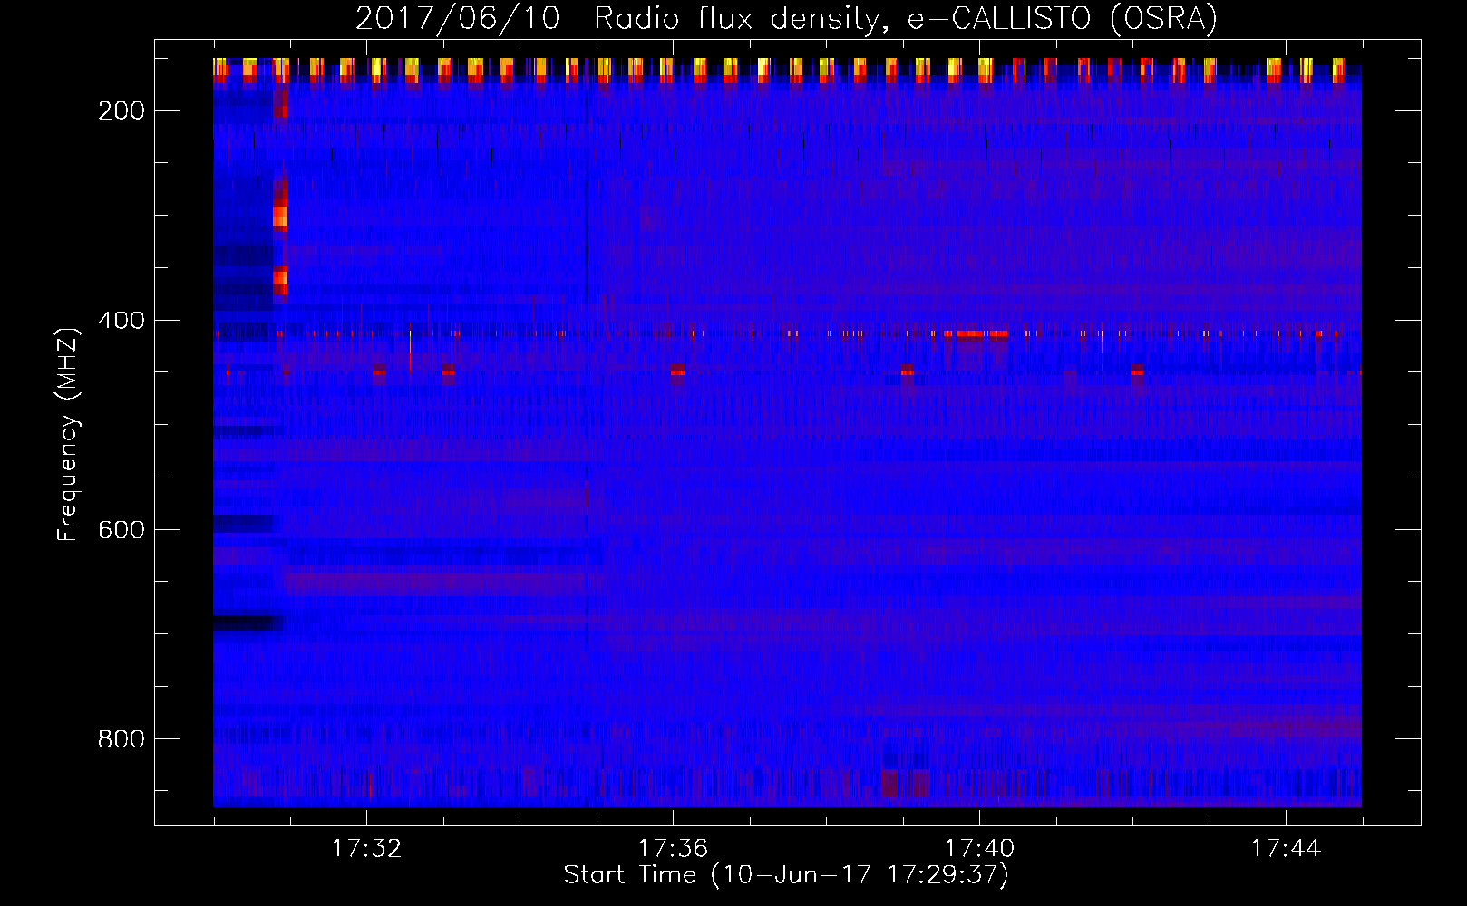The height and width of the screenshot is (906, 1467).
Task: Click the '800' frequency axis label
Action: pos(121,739)
